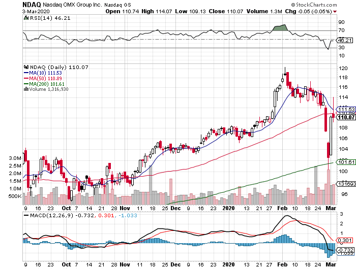Click the green overbought RSI shaded peak
The height and width of the screenshot is (269, 356).
tap(280, 27)
